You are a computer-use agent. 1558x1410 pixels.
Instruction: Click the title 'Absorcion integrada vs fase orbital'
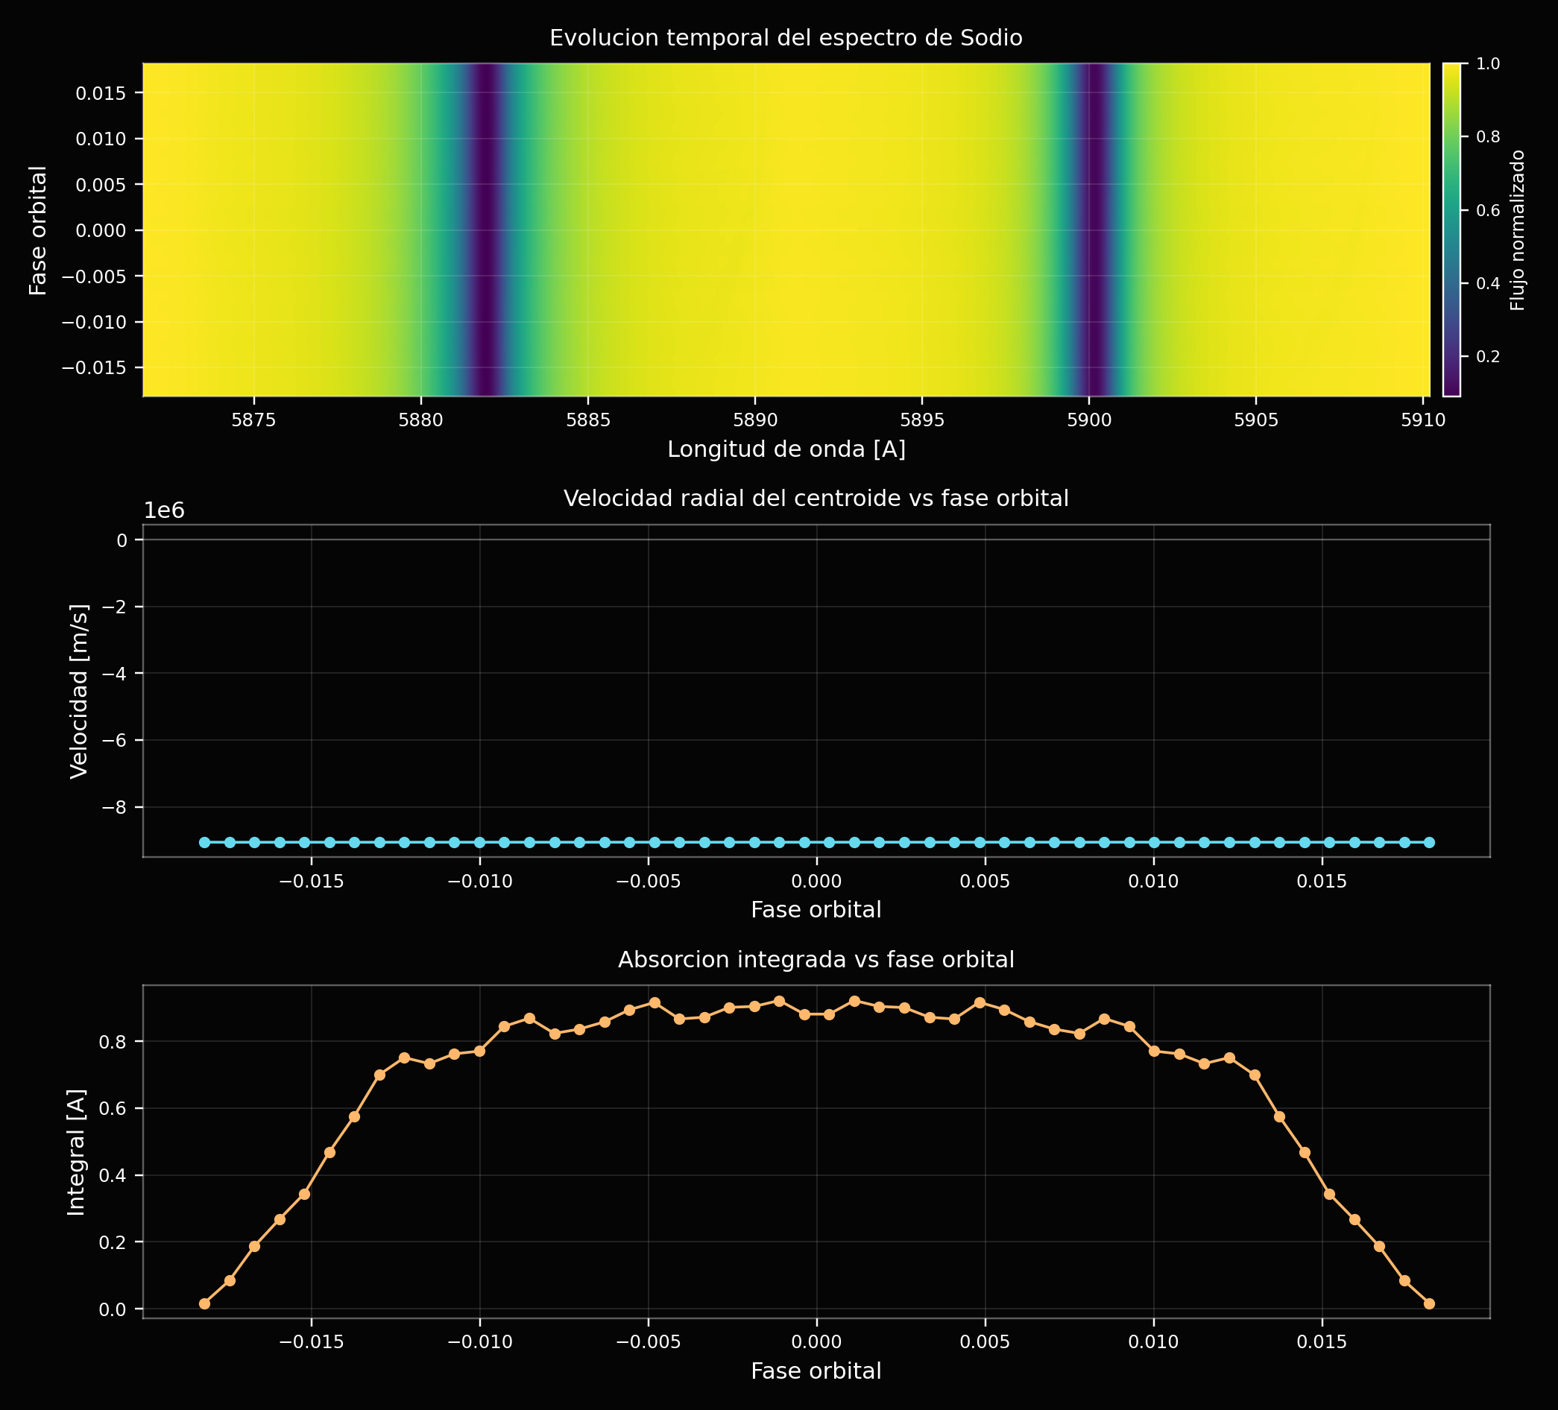816,961
